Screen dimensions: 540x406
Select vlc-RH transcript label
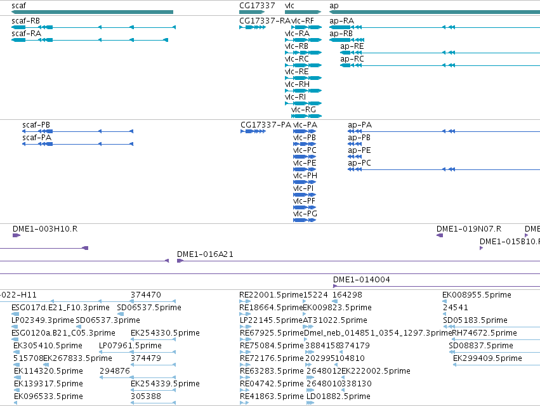(297, 84)
